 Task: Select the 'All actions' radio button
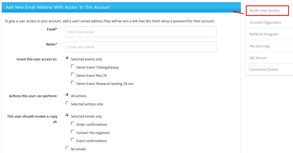tap(67, 95)
